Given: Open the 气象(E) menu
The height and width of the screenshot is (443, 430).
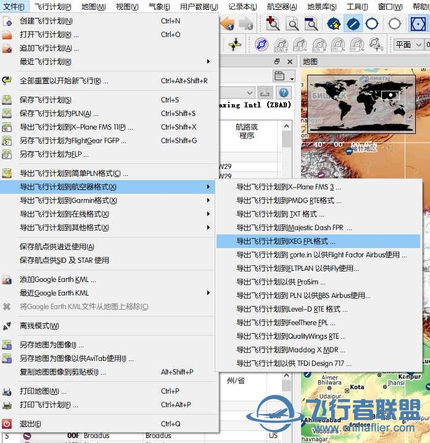Looking at the screenshot, I should pyautogui.click(x=159, y=6).
